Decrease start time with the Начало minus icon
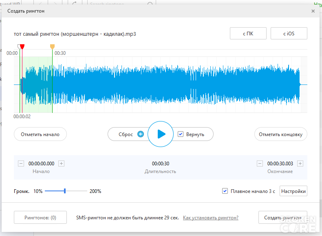 pos(21,164)
